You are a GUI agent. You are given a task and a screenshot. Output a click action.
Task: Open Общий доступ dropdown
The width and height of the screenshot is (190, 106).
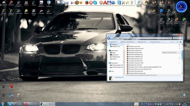tap(142, 42)
